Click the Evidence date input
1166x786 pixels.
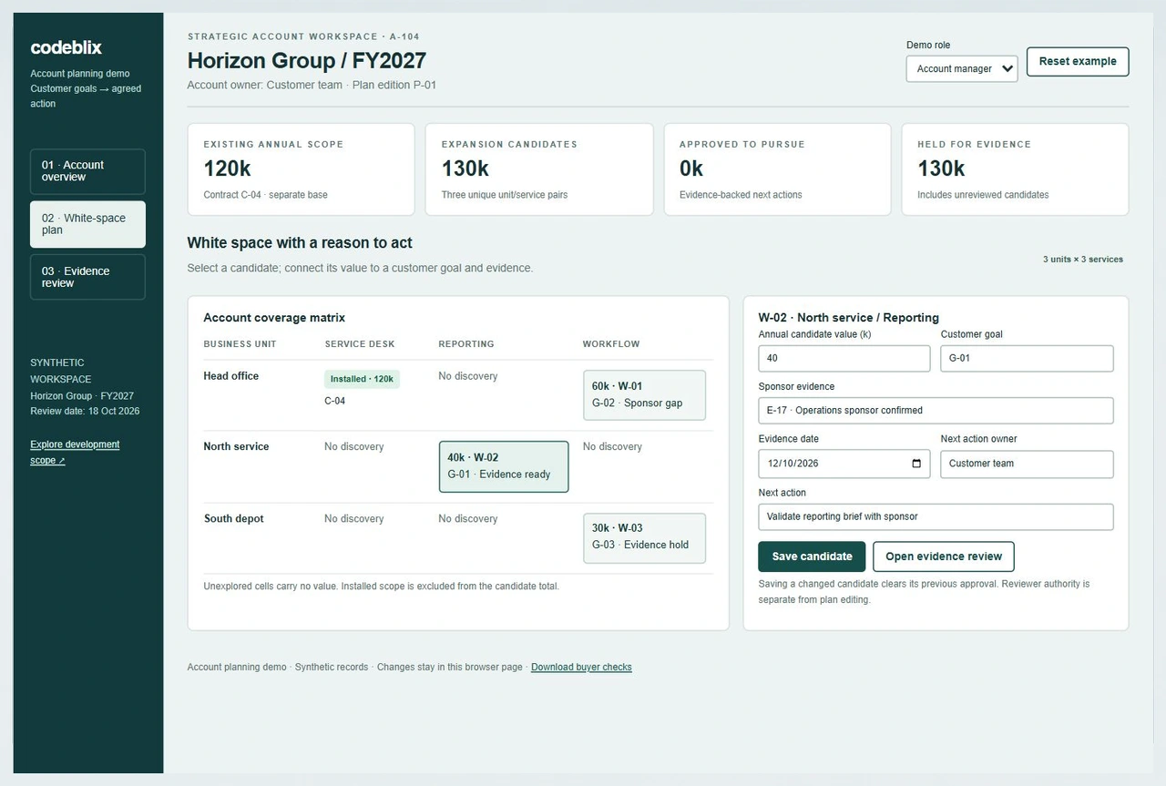[x=844, y=464]
